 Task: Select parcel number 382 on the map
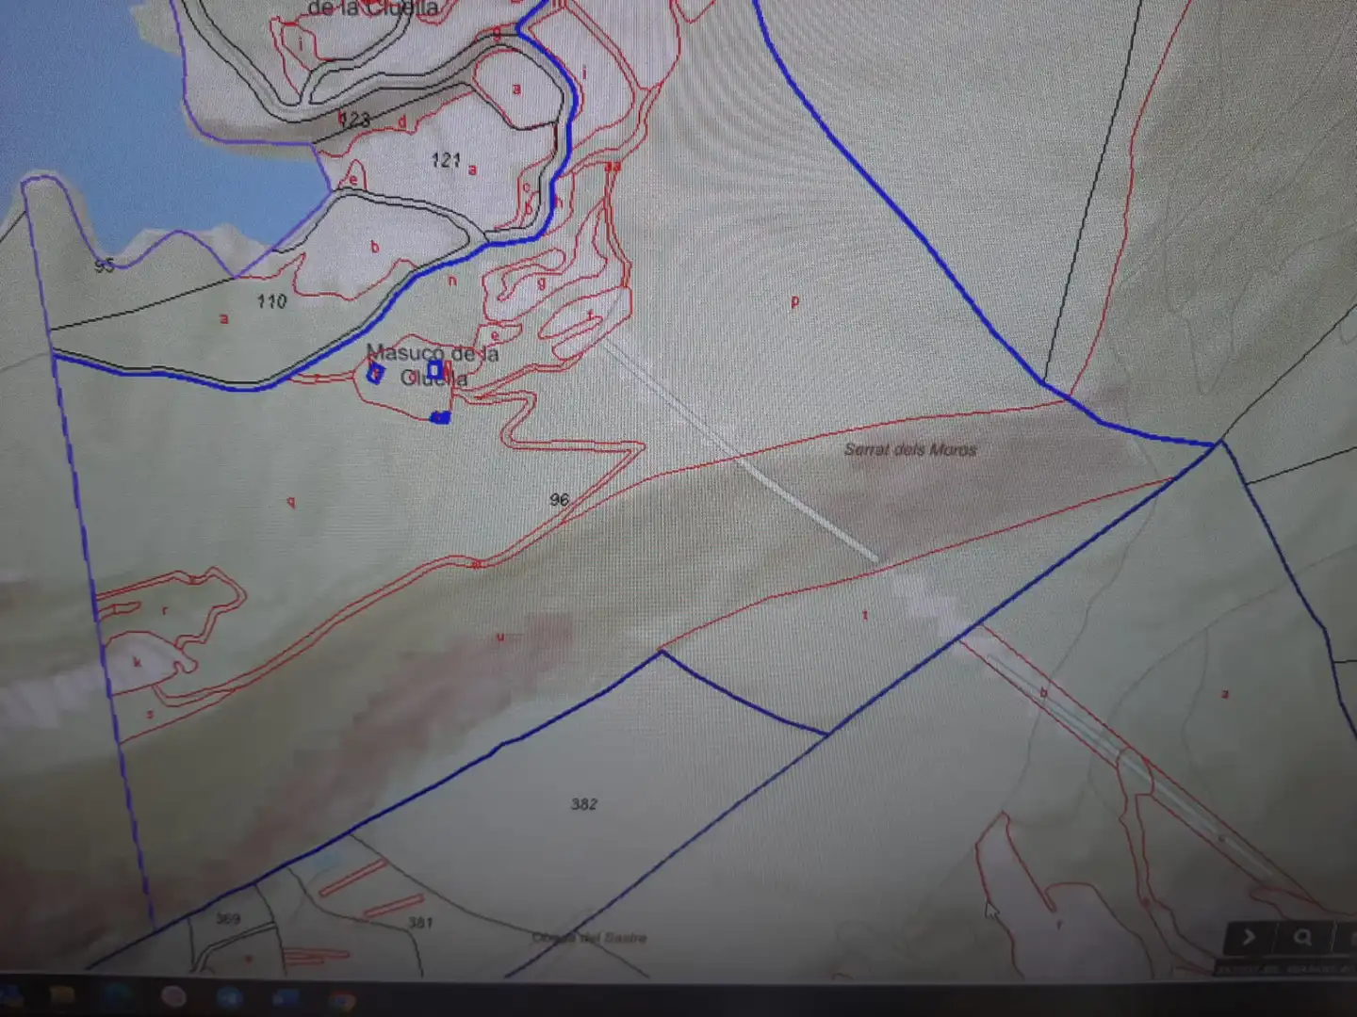(583, 804)
